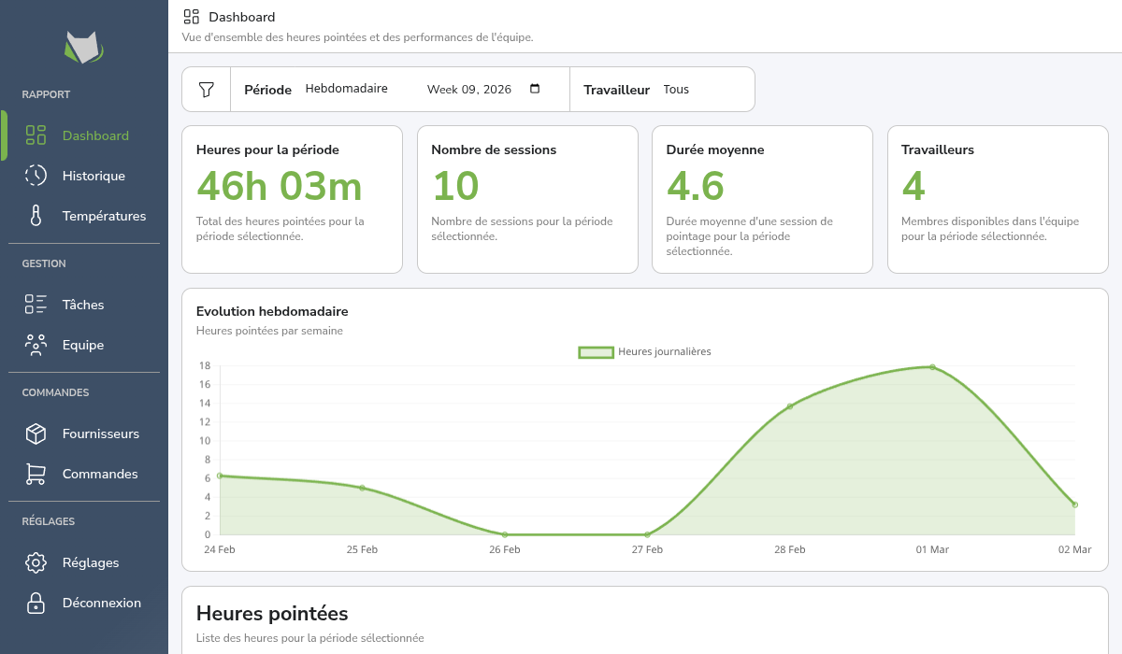Image resolution: width=1122 pixels, height=654 pixels.
Task: Open the Commandes shopping cart icon
Action: pos(35,474)
